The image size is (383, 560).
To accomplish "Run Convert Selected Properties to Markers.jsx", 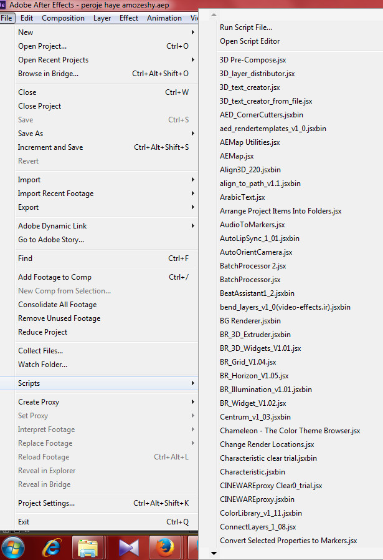I will tap(288, 541).
